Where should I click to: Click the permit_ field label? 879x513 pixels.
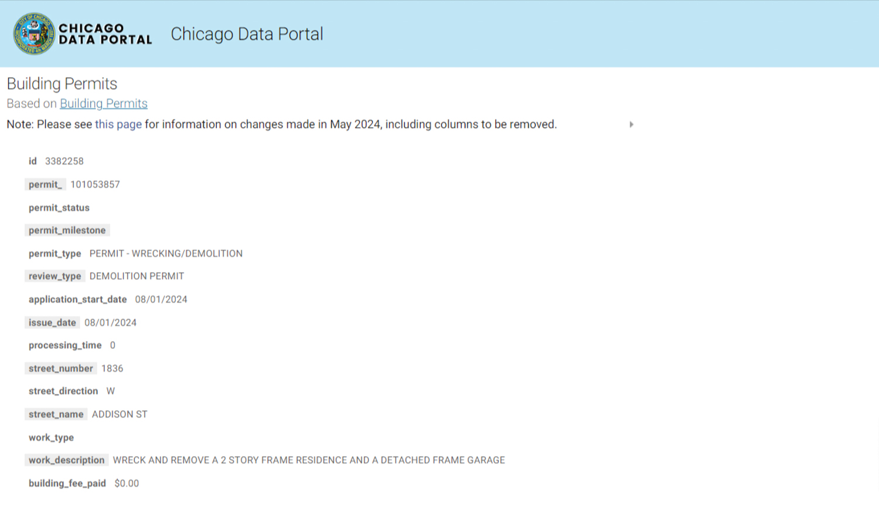[x=45, y=185]
